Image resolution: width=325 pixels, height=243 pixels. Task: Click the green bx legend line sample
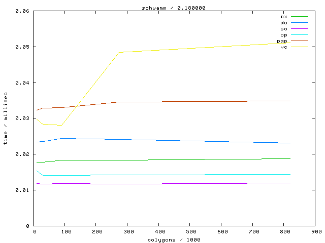(x=300, y=17)
